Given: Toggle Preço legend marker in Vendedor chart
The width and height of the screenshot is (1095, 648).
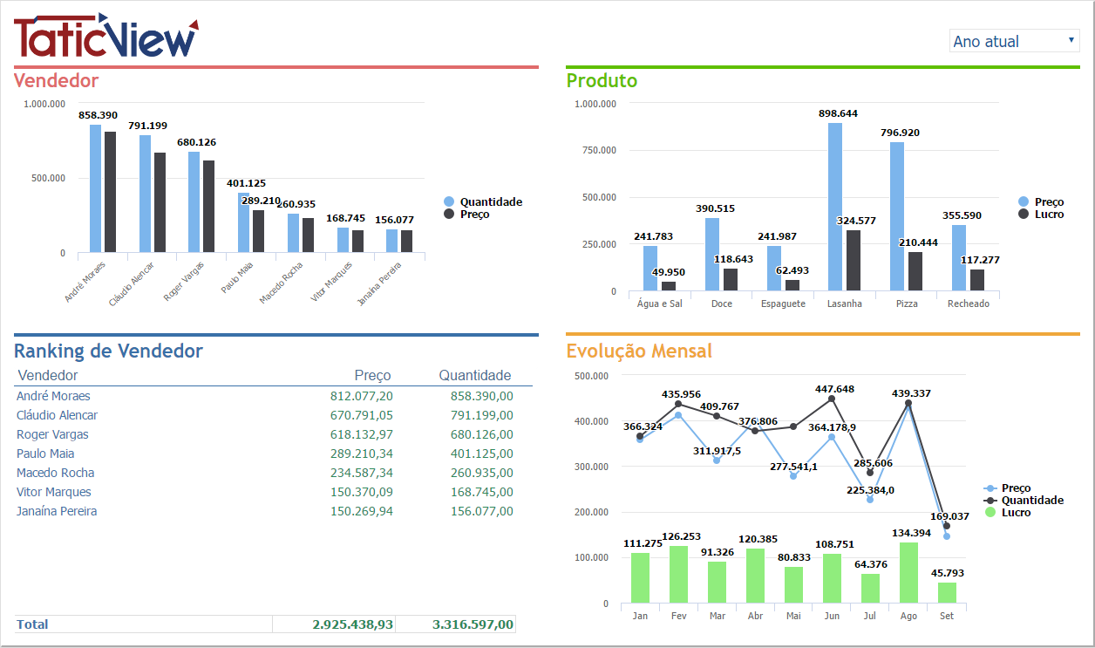Looking at the screenshot, I should [x=450, y=215].
